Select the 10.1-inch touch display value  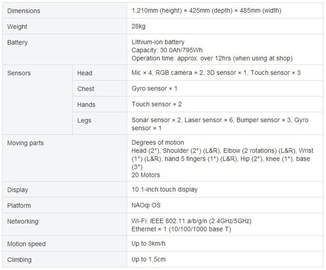point(165,190)
